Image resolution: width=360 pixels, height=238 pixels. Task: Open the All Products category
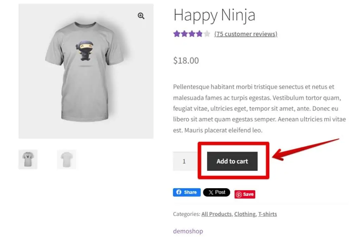pos(216,214)
